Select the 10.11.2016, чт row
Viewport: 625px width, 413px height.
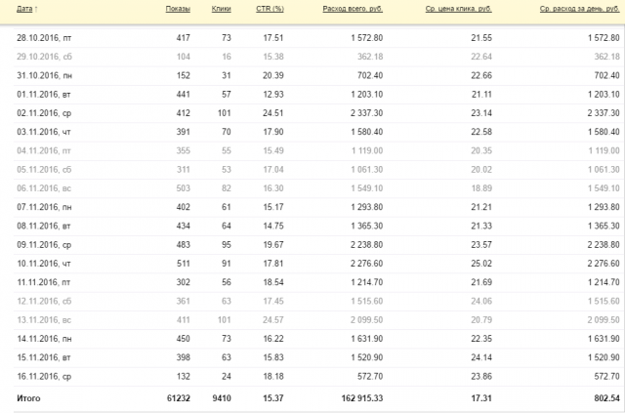(317, 264)
